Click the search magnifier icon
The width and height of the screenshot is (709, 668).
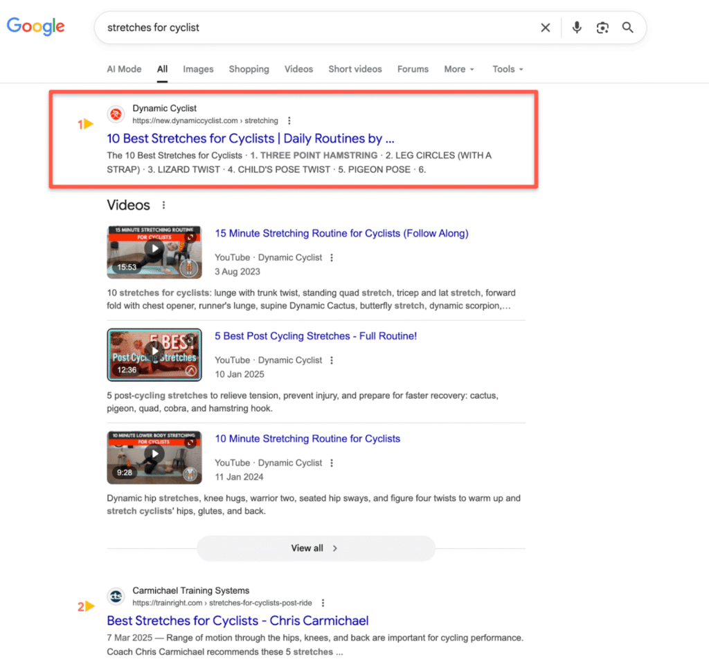pos(627,28)
